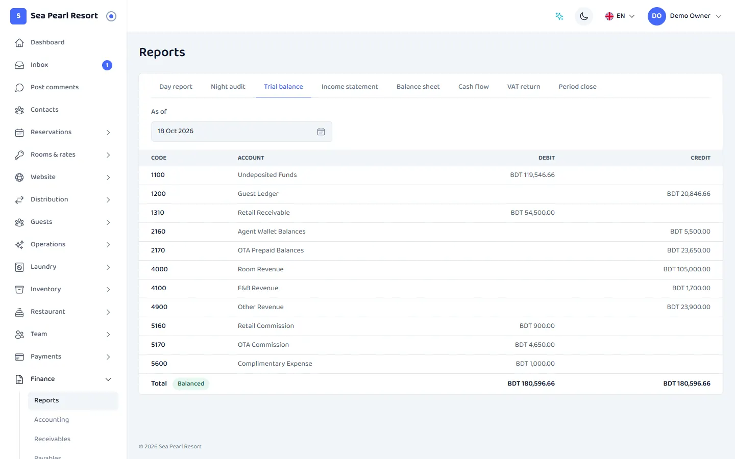Click the Sea Pearl Resort logo
Image resolution: width=735 pixels, height=459 pixels.
click(x=18, y=16)
